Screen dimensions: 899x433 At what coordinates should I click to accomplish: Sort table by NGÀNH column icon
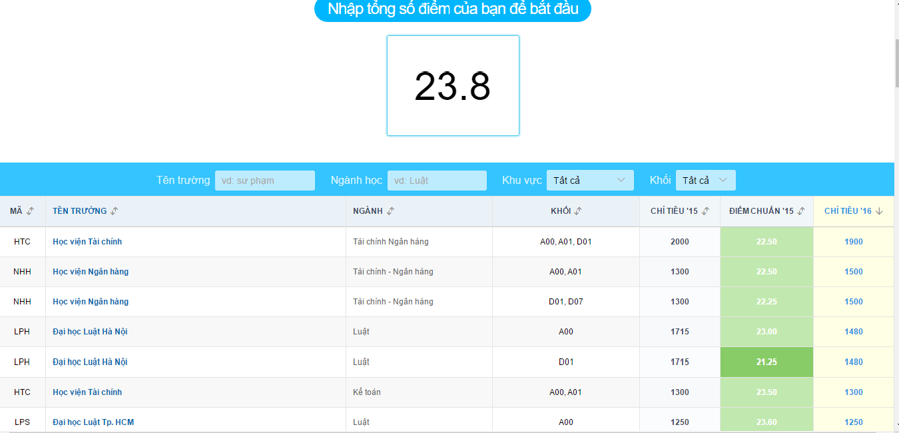(x=390, y=211)
